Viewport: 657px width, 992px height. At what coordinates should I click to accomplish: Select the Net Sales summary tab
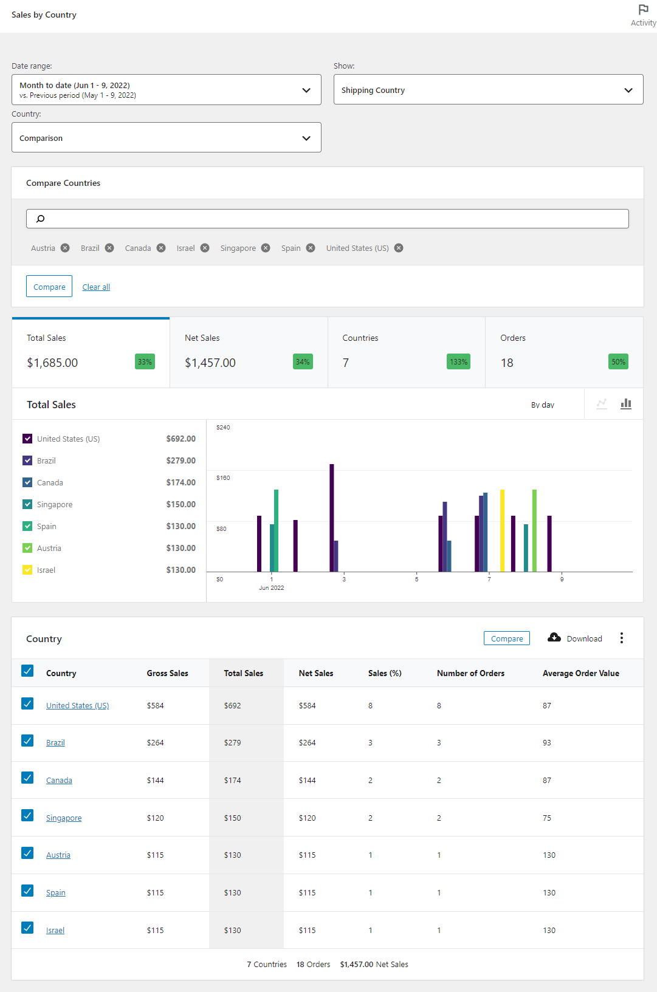pyautogui.click(x=249, y=352)
